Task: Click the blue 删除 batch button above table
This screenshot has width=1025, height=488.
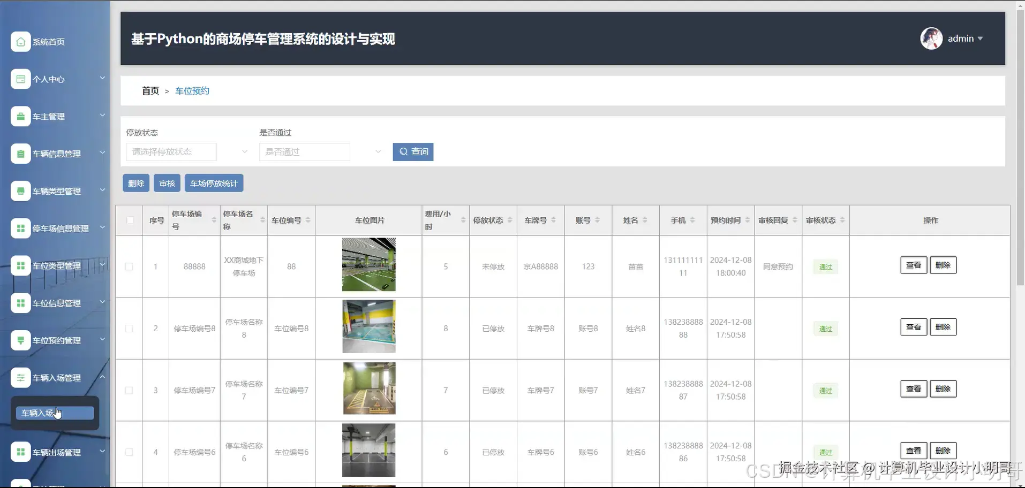Action: point(136,183)
